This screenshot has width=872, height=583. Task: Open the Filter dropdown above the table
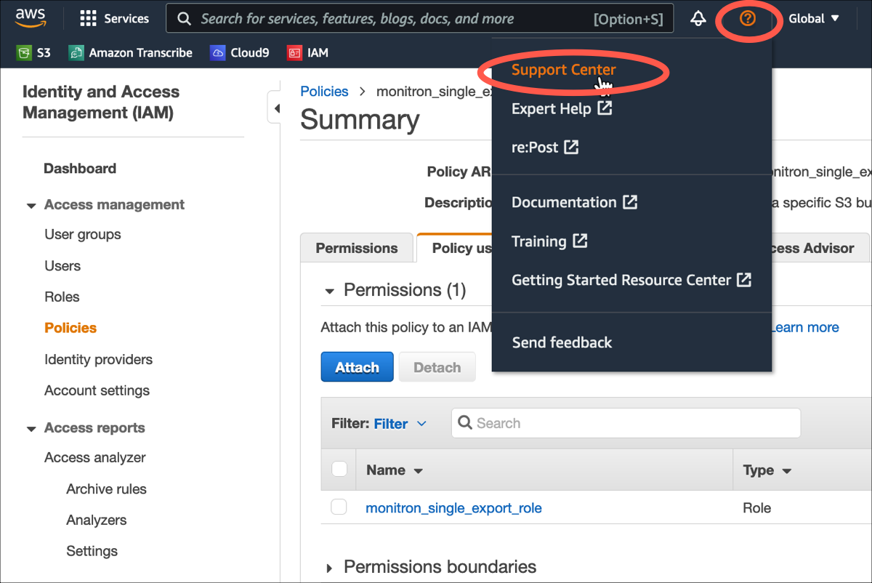coord(398,423)
